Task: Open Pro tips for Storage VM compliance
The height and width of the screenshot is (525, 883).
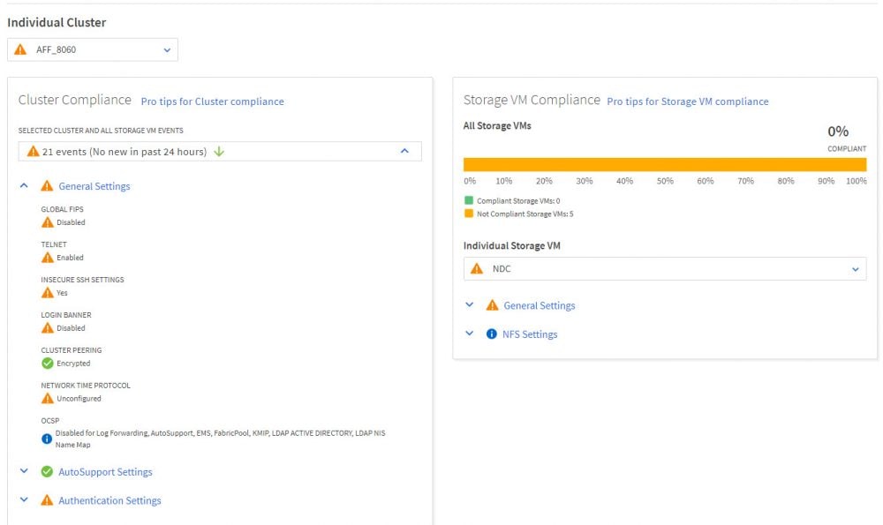Action: (687, 101)
